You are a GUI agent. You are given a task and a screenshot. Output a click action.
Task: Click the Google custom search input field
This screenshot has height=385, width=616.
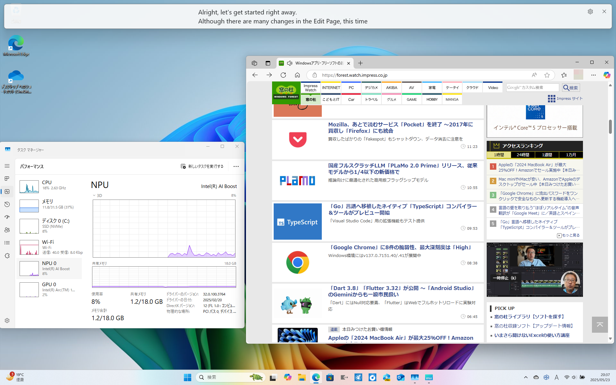[x=532, y=88]
